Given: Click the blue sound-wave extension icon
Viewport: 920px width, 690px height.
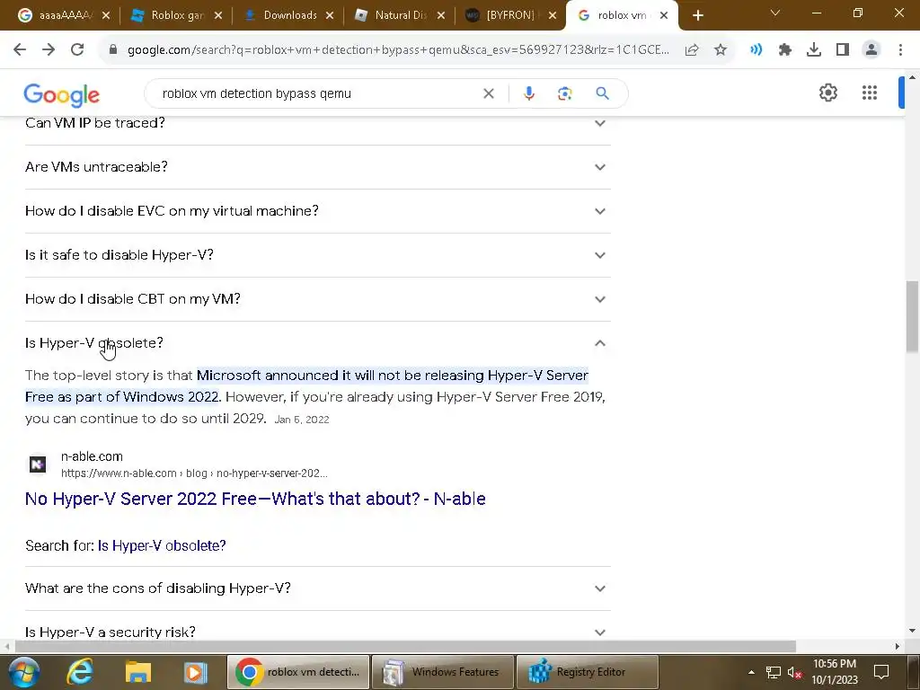Looking at the screenshot, I should [756, 50].
